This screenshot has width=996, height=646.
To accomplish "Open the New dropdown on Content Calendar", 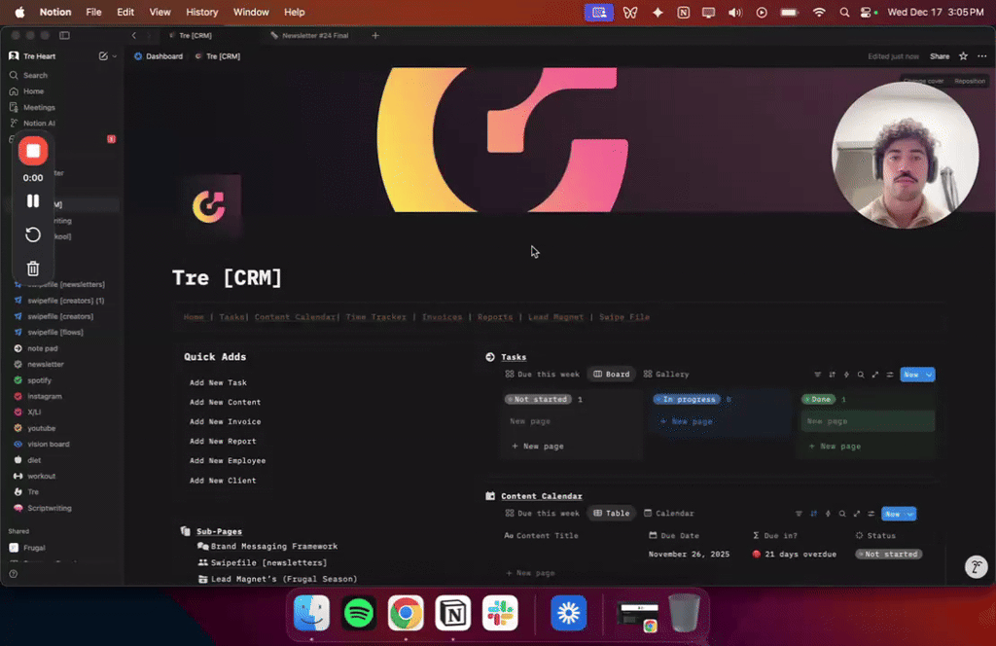I will (911, 513).
